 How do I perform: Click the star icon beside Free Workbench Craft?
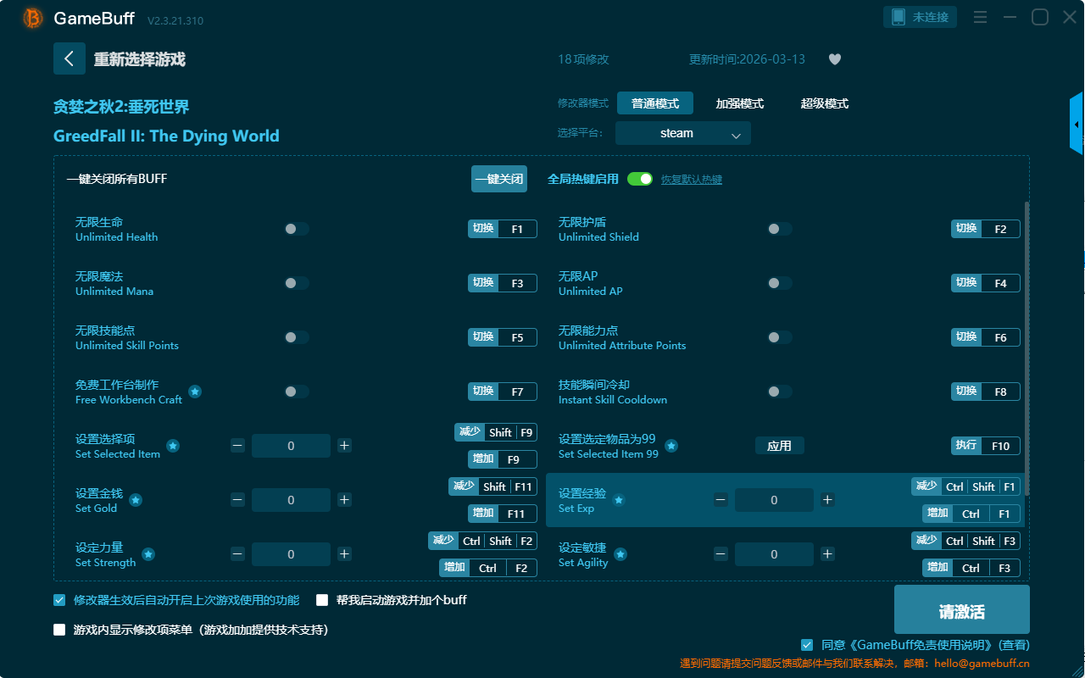[x=195, y=392]
